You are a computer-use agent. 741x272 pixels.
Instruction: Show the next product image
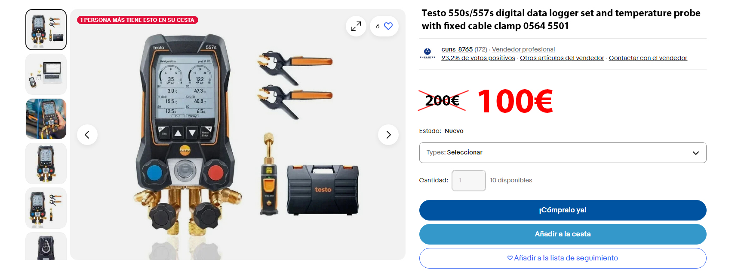388,135
